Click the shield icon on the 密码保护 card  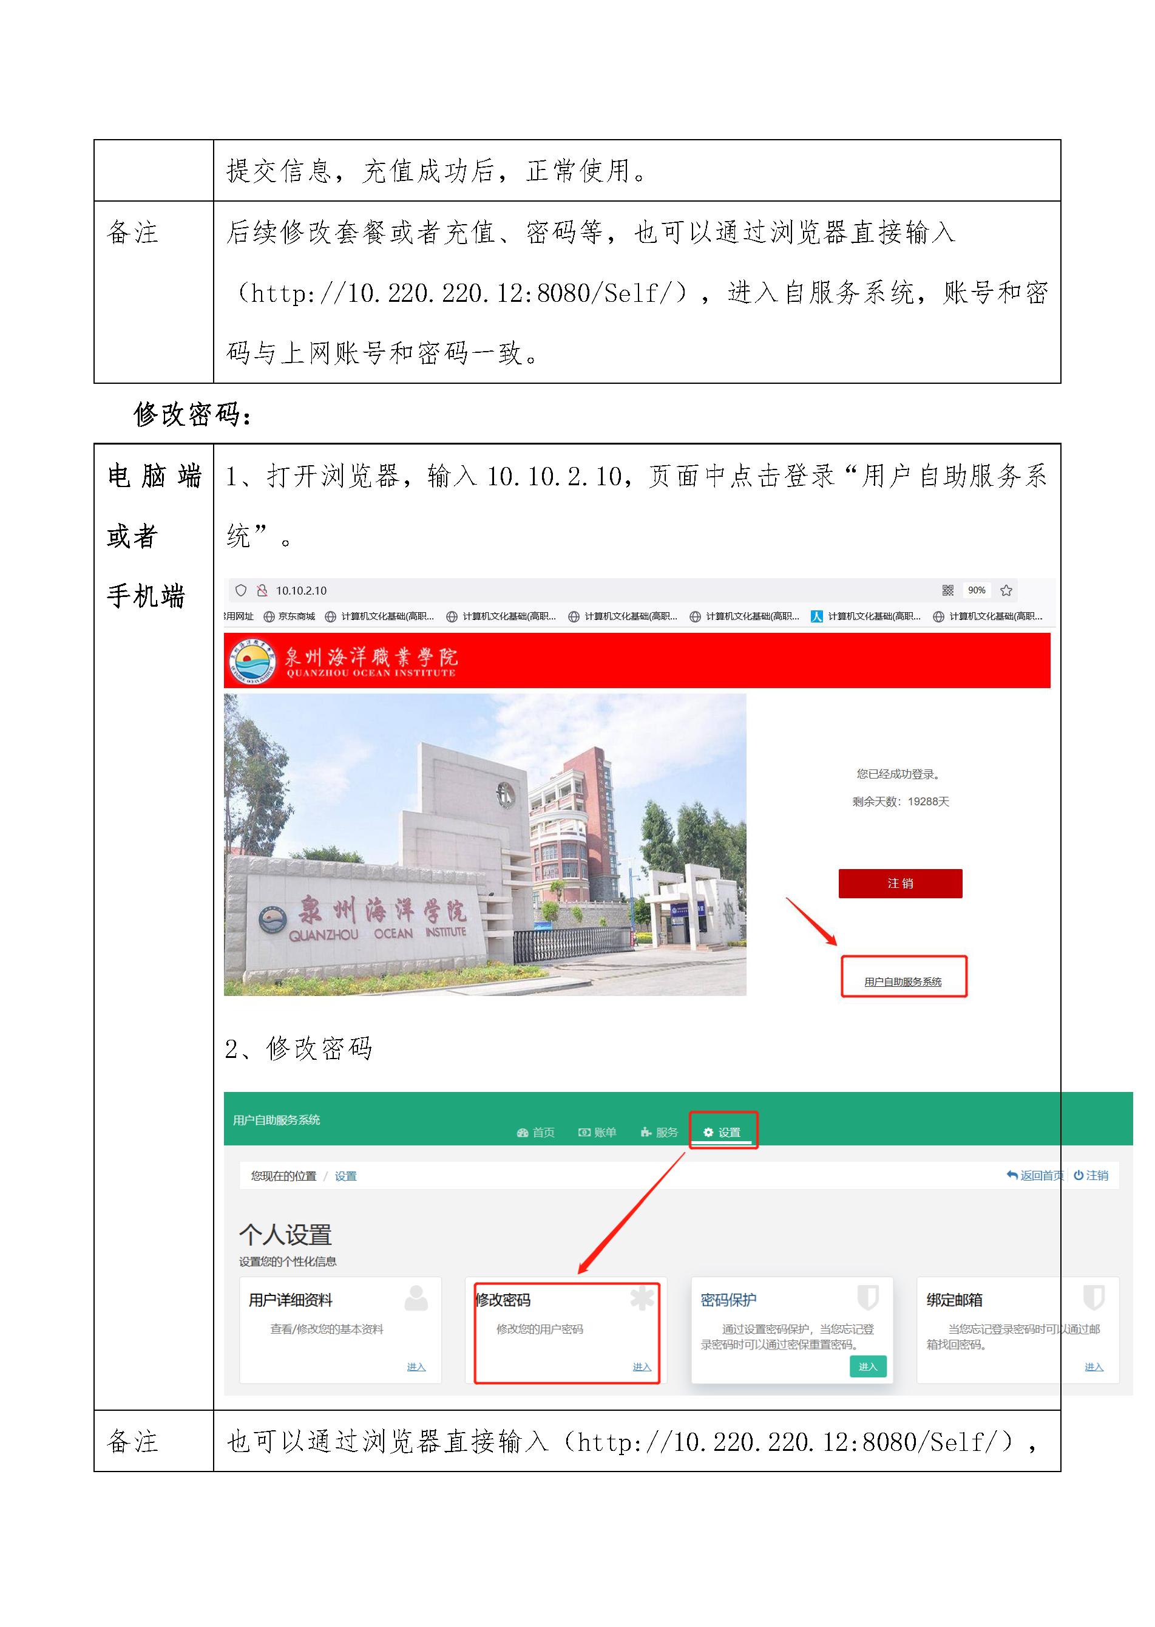[x=868, y=1297]
